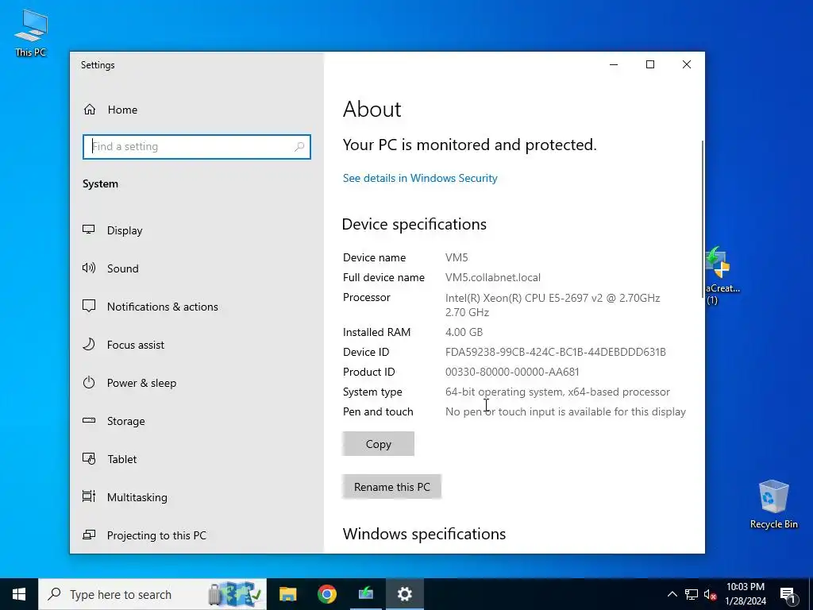
Task: Open File Explorer from the taskbar
Action: click(287, 594)
